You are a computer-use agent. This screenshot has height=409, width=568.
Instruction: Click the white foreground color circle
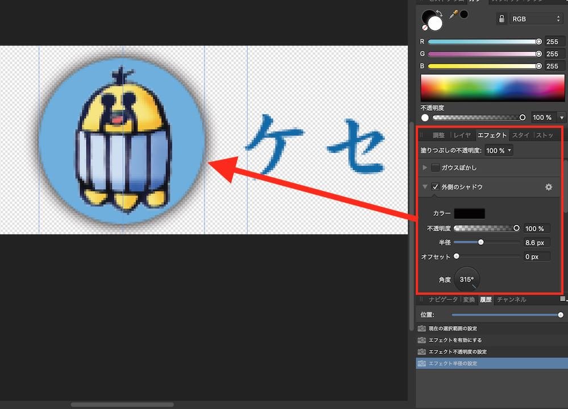point(435,24)
